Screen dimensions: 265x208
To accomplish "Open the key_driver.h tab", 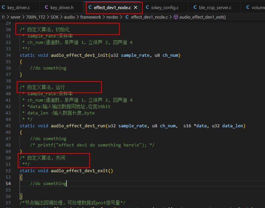I will pos(61,8).
